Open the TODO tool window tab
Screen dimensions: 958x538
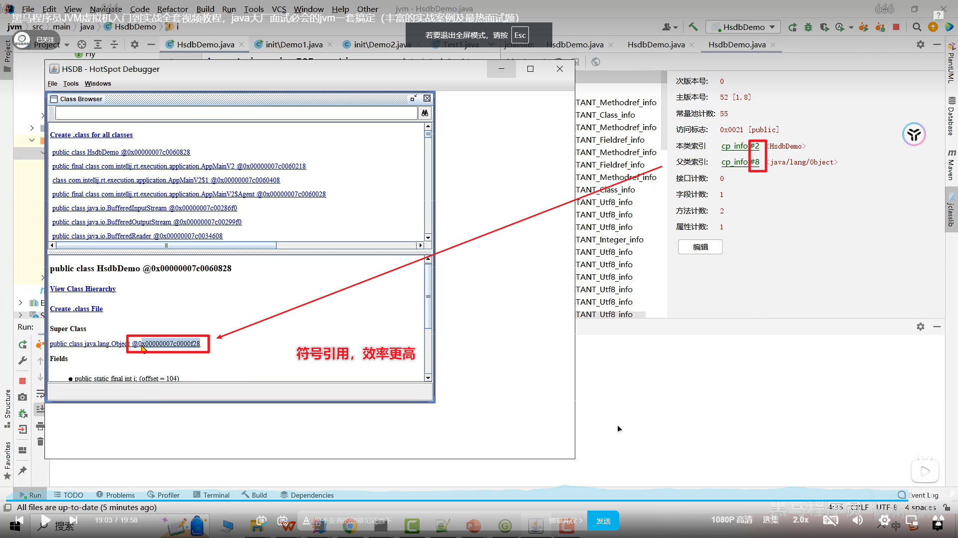tap(68, 495)
